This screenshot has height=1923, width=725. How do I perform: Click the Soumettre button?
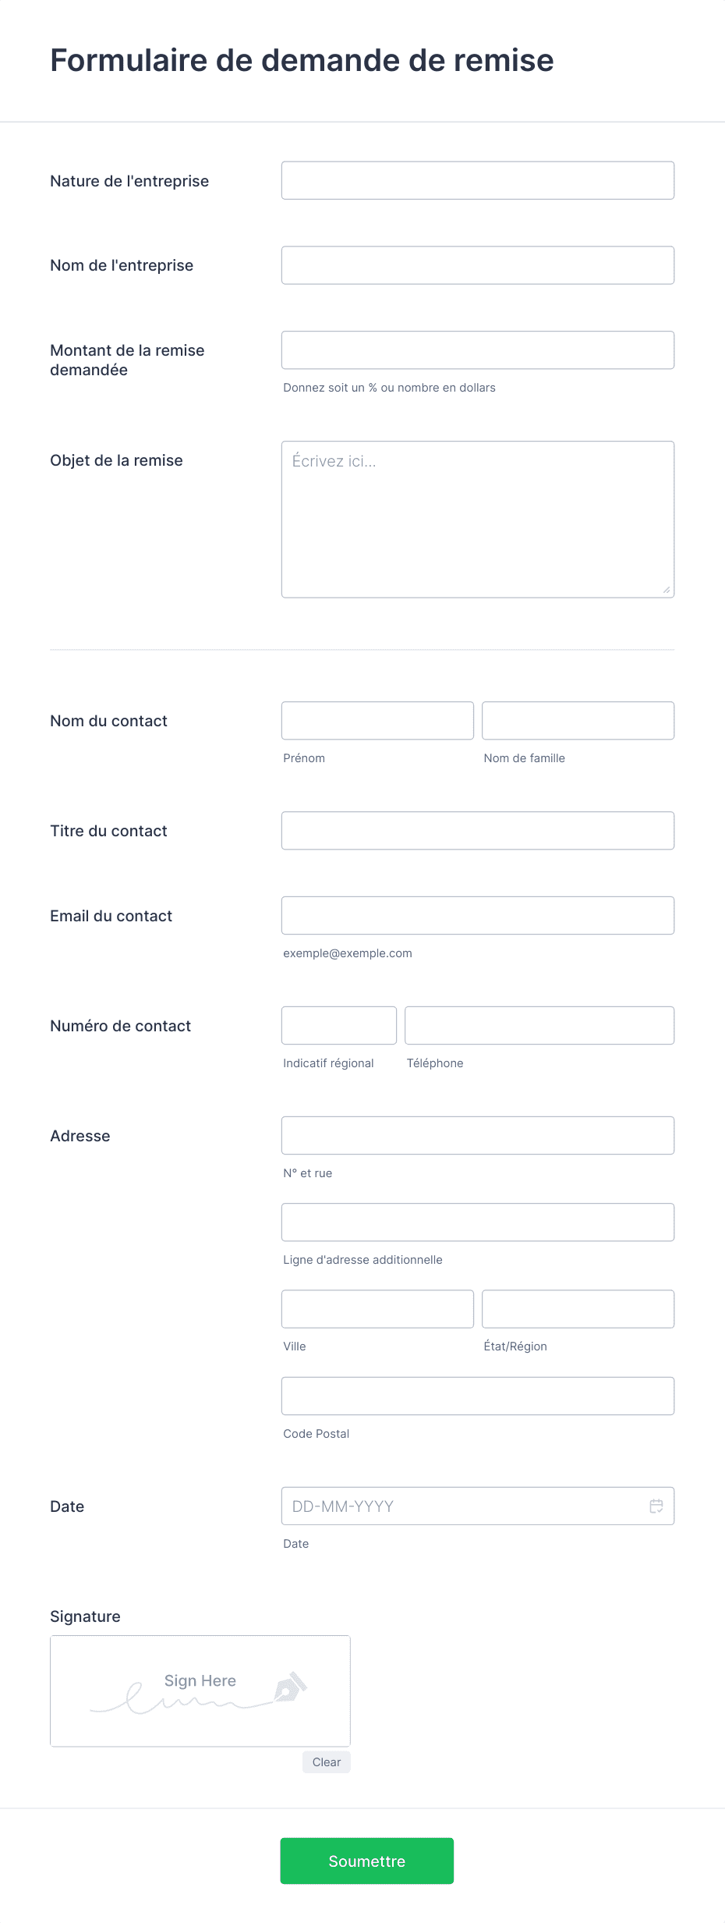367,1861
